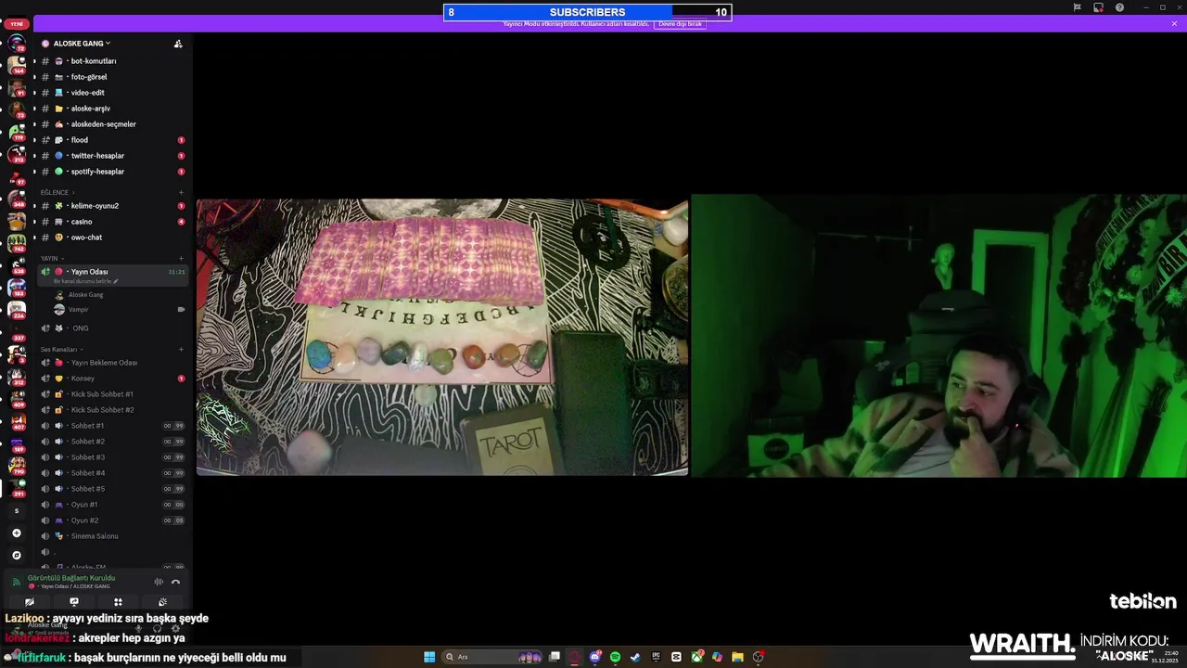Viewport: 1187px width, 668px height.
Task: Open Windows Start menu
Action: 429,657
